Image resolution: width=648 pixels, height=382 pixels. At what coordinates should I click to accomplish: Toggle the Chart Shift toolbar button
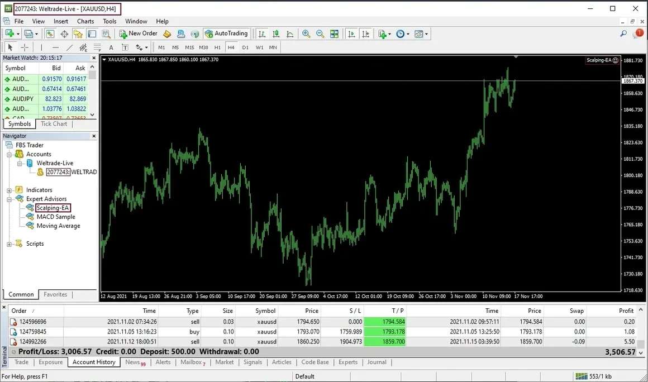(365, 34)
